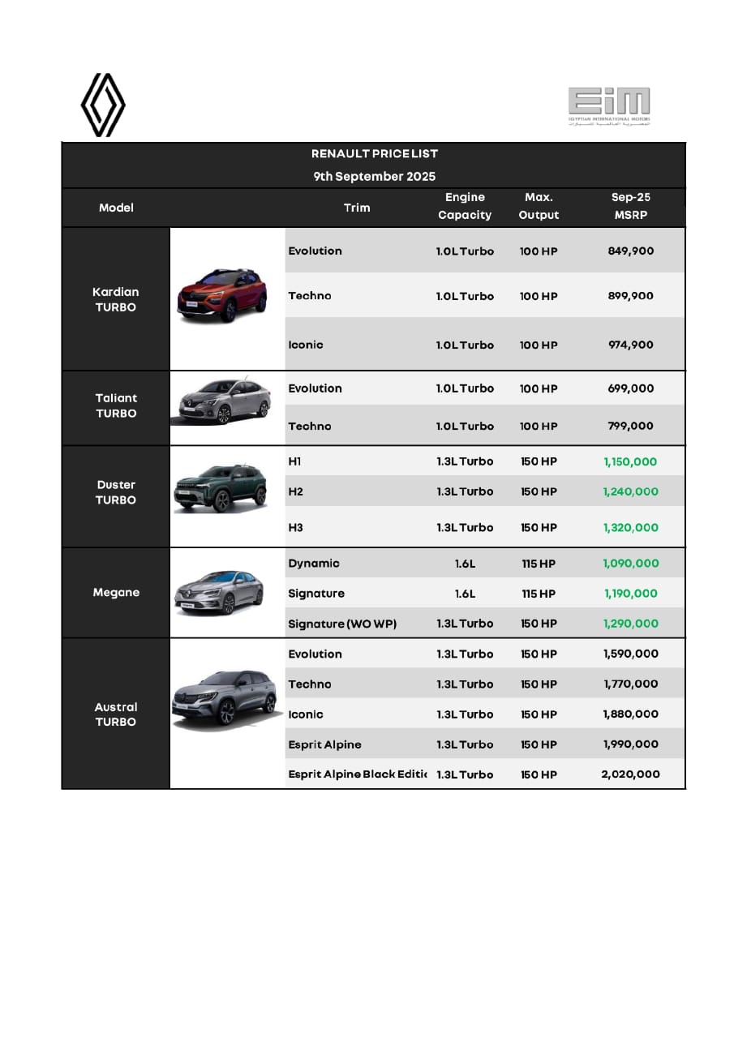Select the price "849,900"

click(x=631, y=251)
